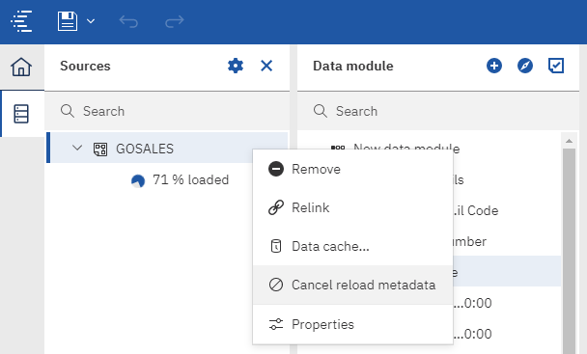This screenshot has width=587, height=354.
Task: Click the Relink chain icon
Action: tap(276, 207)
